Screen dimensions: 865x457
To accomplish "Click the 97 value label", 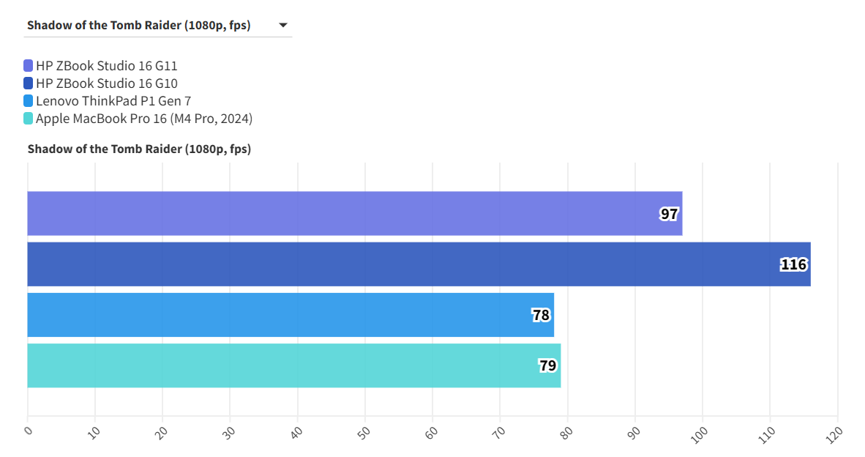I will (669, 214).
